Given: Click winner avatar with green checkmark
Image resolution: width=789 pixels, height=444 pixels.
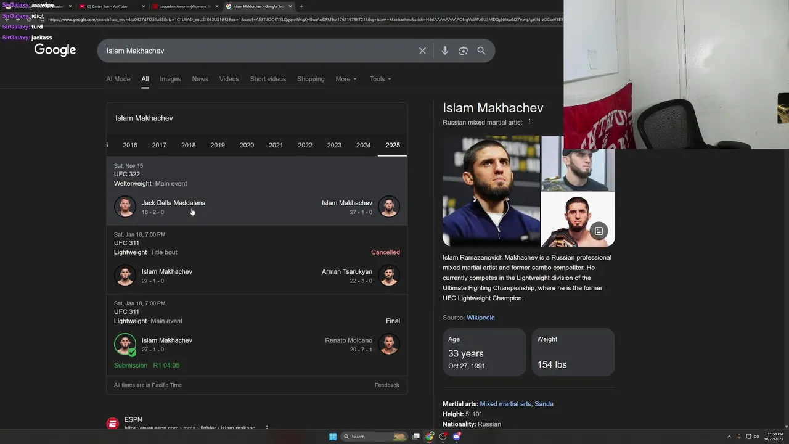Looking at the screenshot, I should click(125, 344).
